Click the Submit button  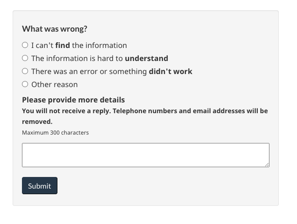(x=40, y=185)
